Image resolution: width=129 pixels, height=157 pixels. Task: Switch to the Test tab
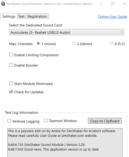click(21, 16)
